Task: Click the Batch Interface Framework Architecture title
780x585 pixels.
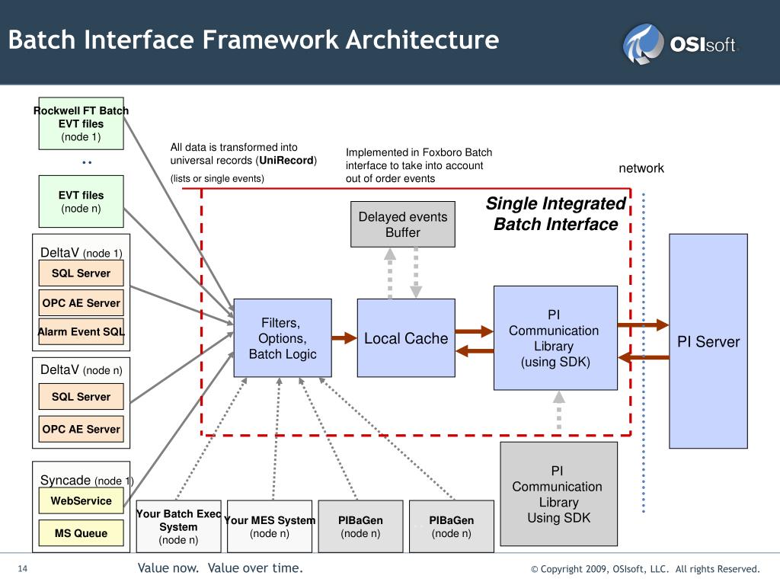Action: coord(254,40)
